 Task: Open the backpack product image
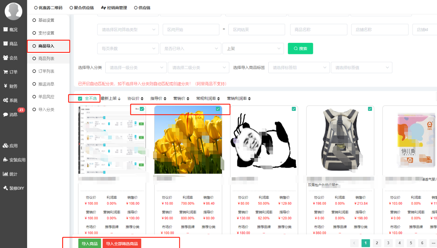[340, 140]
